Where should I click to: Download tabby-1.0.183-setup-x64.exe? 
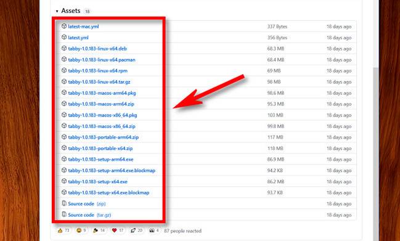(97, 182)
